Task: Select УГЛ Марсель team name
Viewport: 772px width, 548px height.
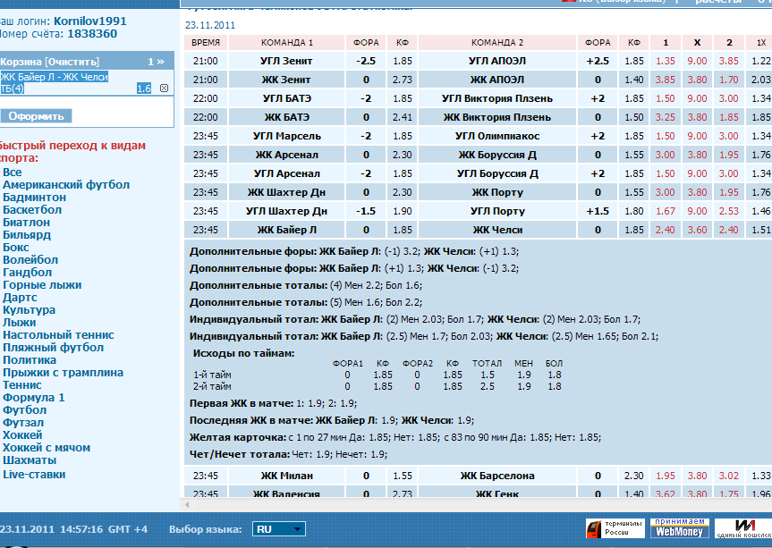Action: pos(287,136)
